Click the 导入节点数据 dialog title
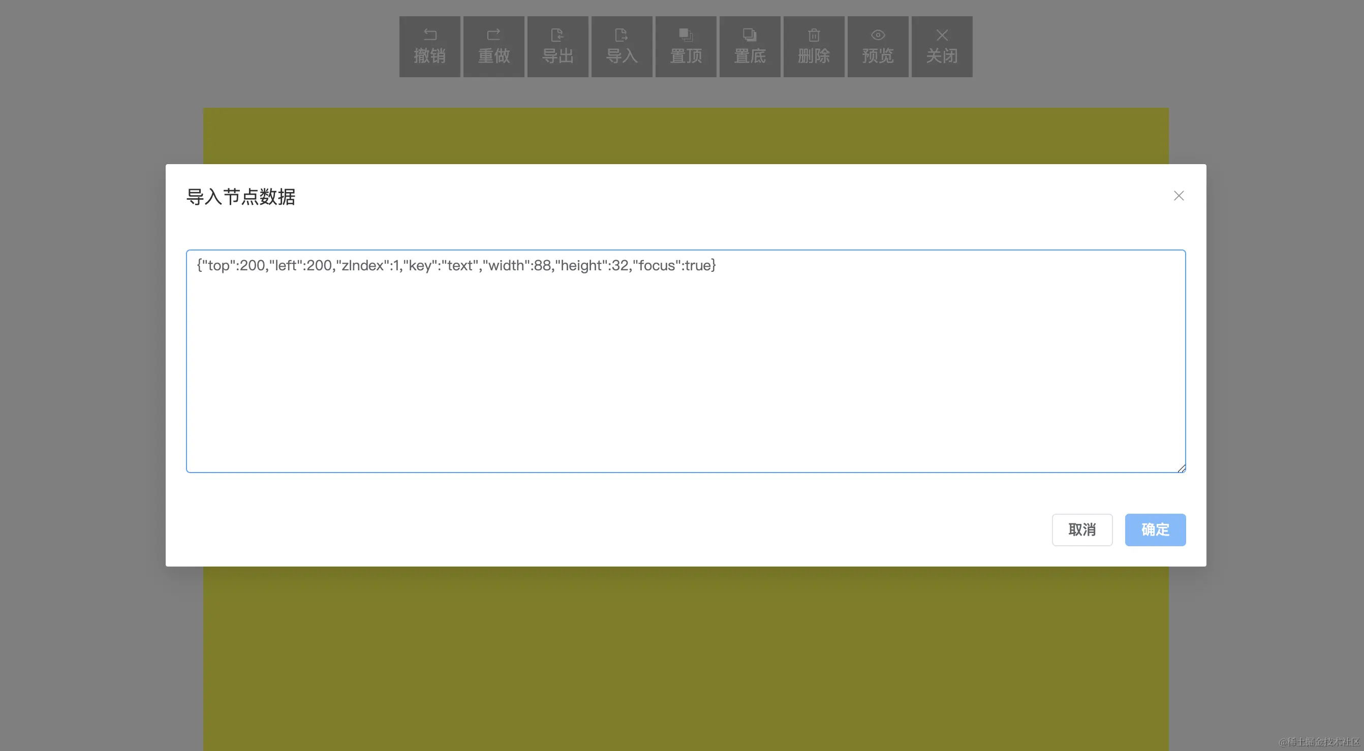Image resolution: width=1364 pixels, height=751 pixels. tap(241, 197)
